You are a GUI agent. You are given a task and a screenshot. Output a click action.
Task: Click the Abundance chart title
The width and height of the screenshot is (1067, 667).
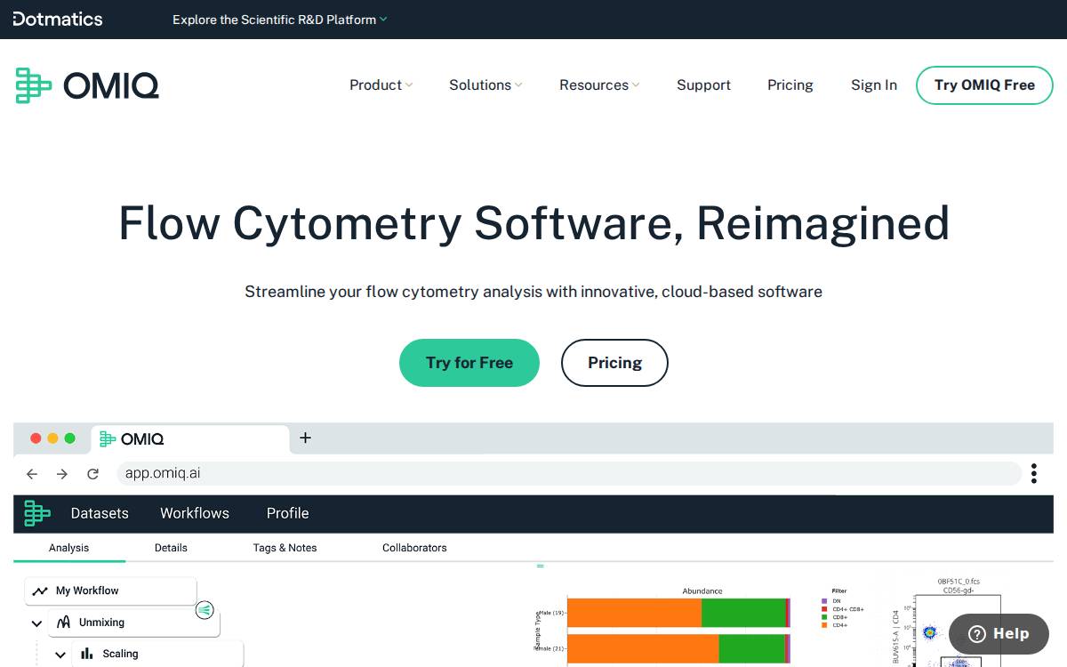tap(702, 591)
